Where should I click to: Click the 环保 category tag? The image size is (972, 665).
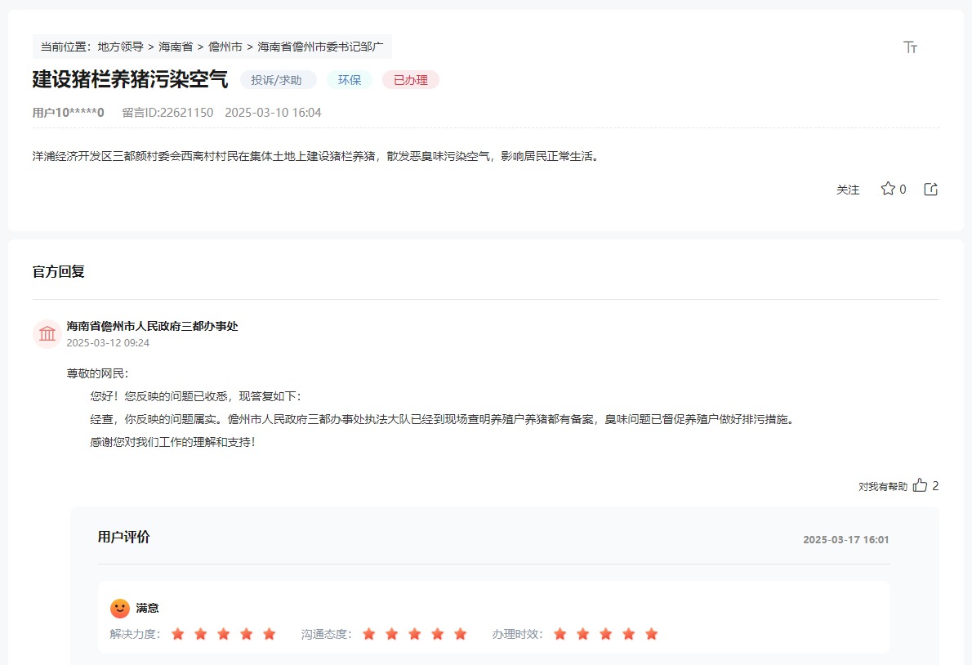pos(350,80)
